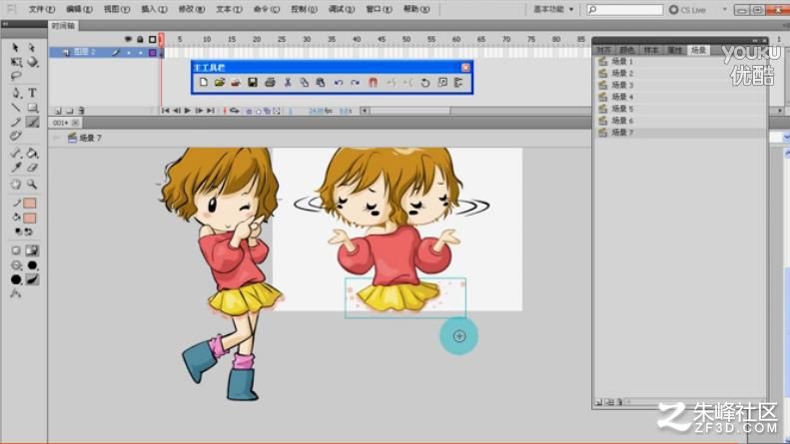Select the Line tool

(x=16, y=107)
